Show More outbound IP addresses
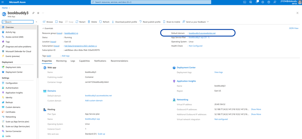Image resolution: width=302 pixels, height=139 pixels. click(x=256, y=109)
